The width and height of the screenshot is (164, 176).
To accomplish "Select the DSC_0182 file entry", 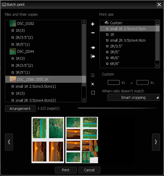I will [43, 24].
